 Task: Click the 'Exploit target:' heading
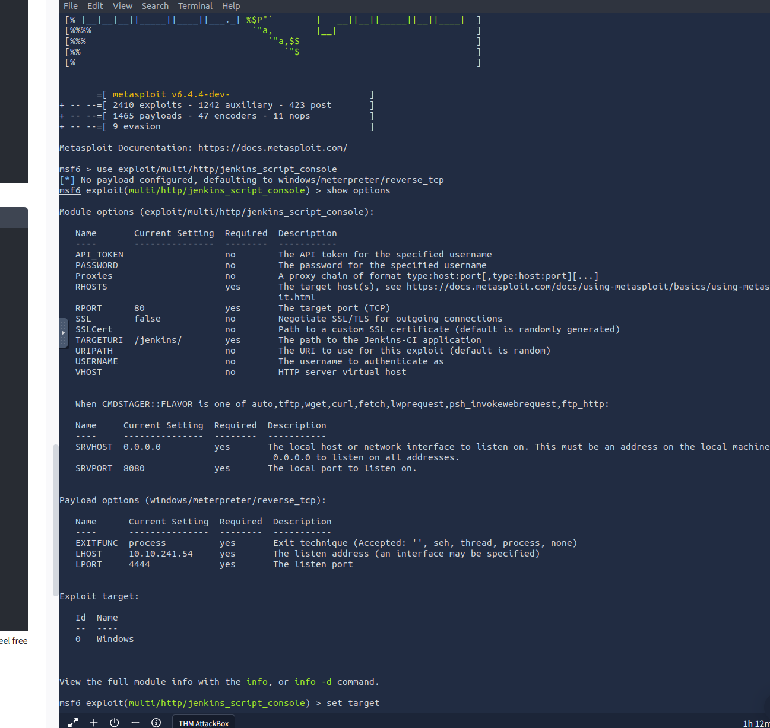99,596
